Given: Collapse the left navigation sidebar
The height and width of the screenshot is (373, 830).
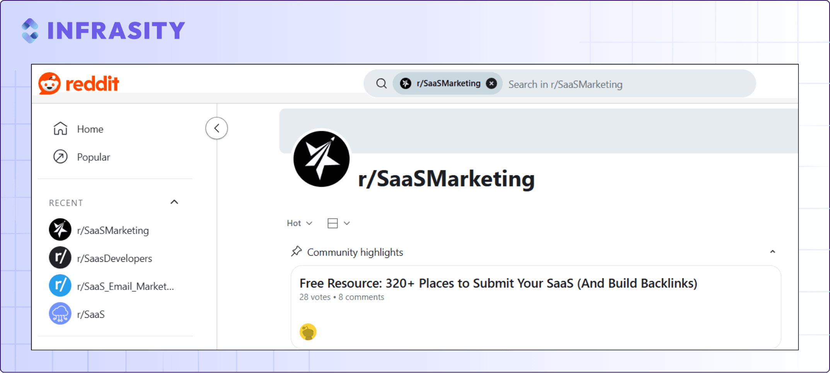Looking at the screenshot, I should pyautogui.click(x=216, y=128).
